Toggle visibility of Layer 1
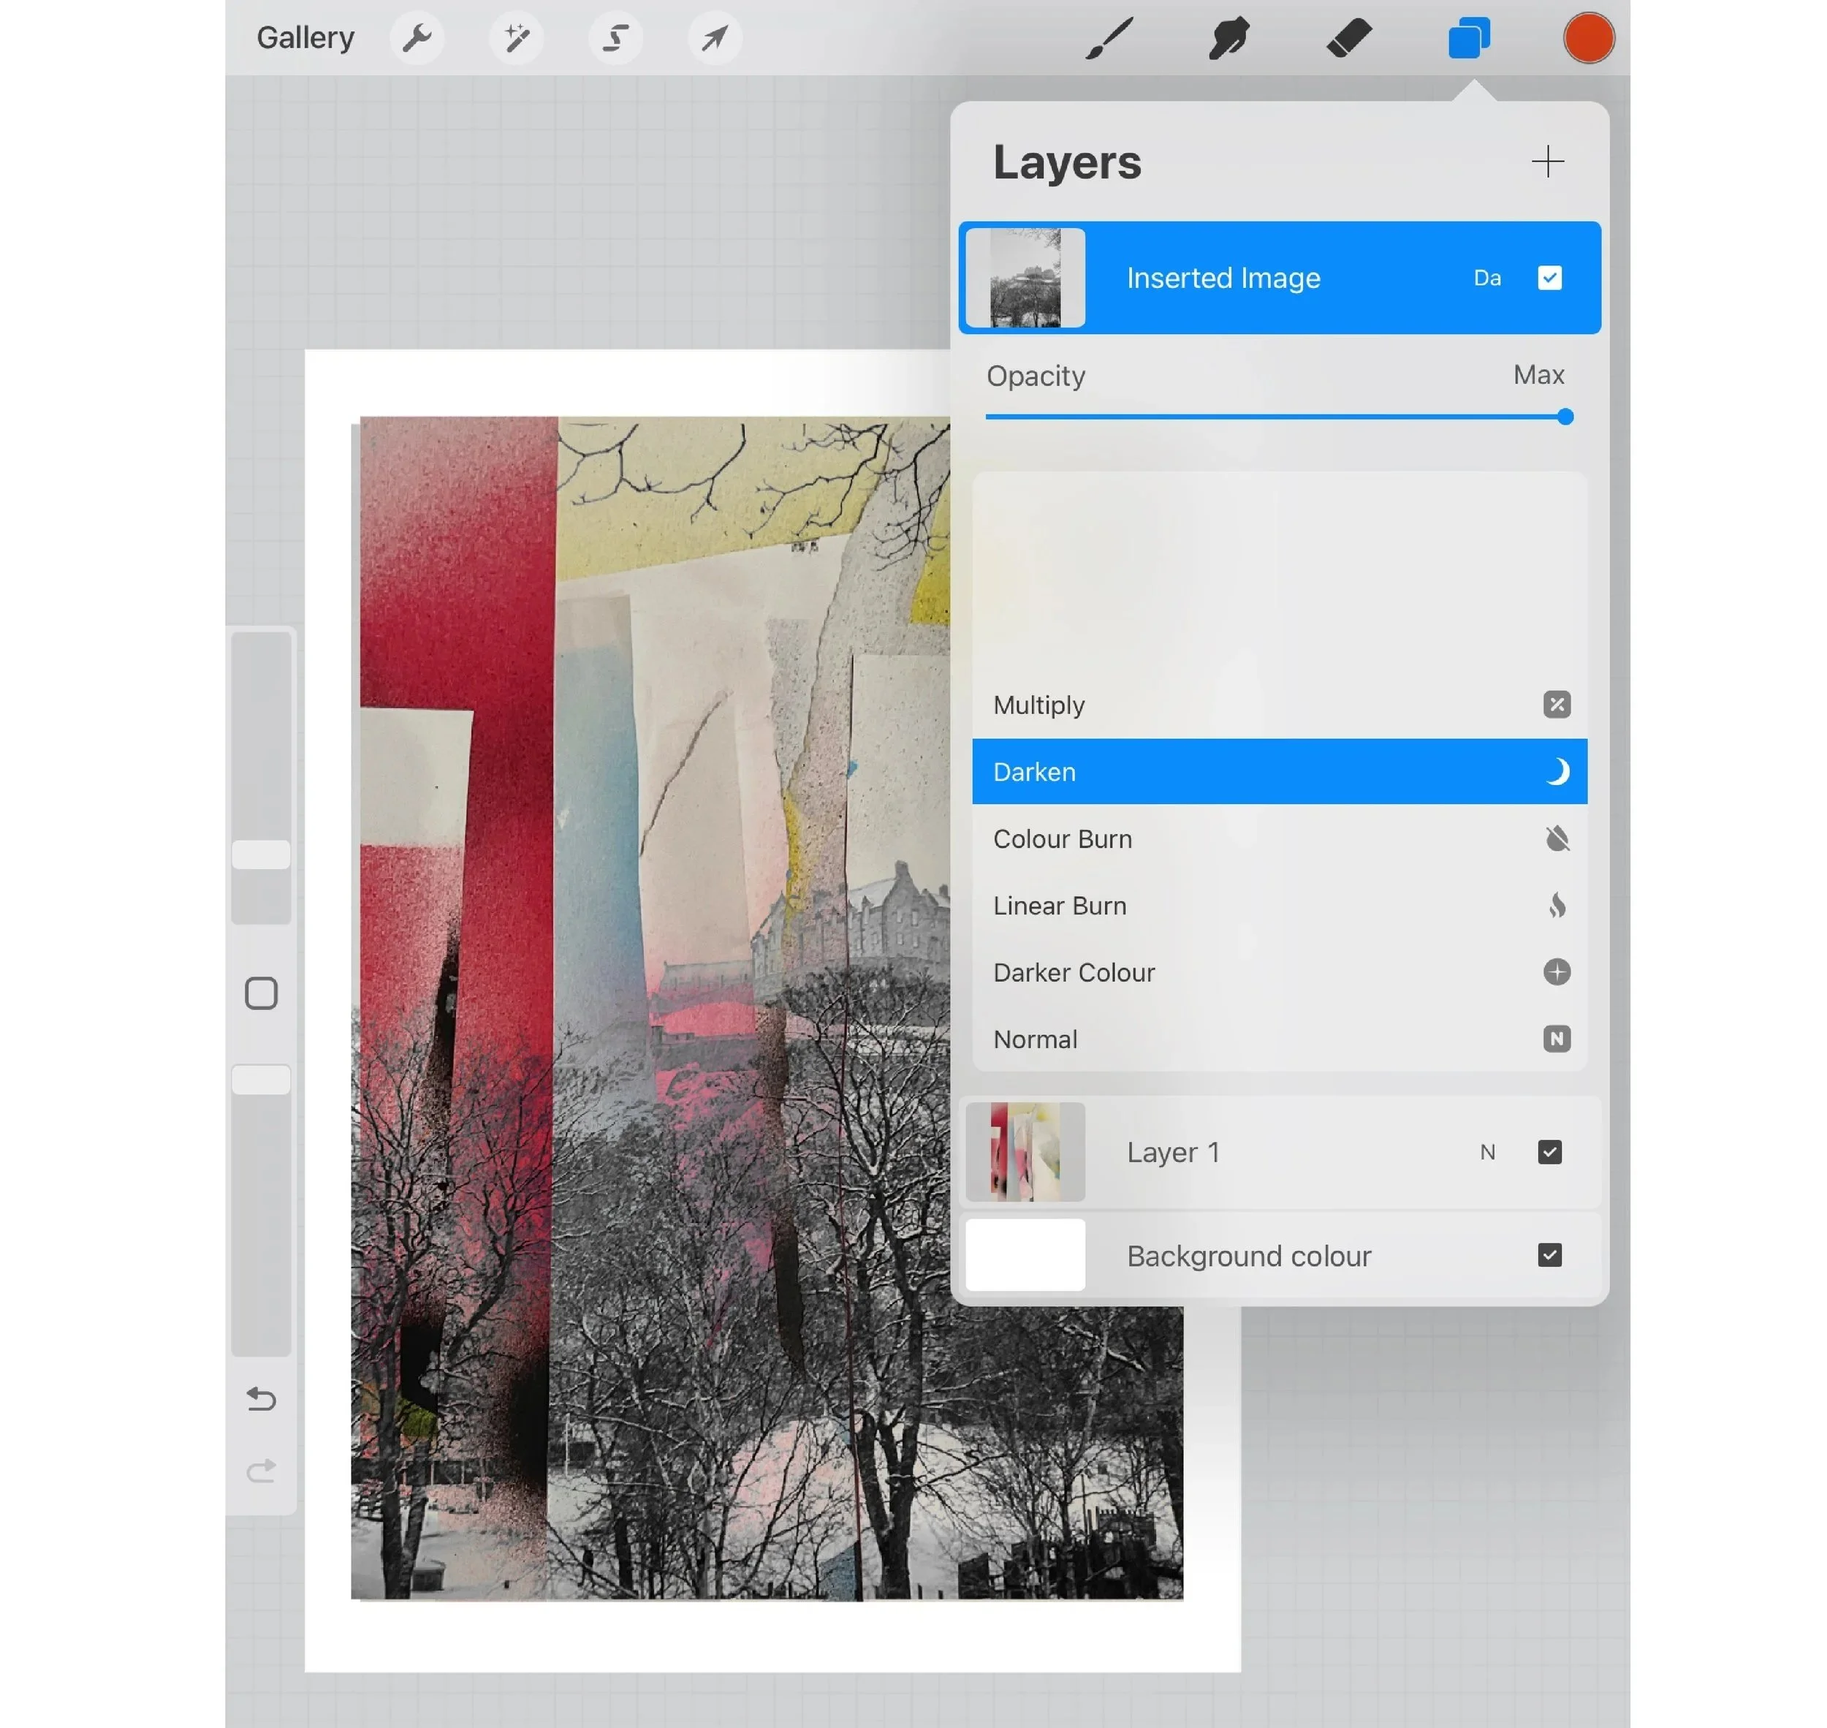Image resolution: width=1827 pixels, height=1728 pixels. pos(1549,1151)
